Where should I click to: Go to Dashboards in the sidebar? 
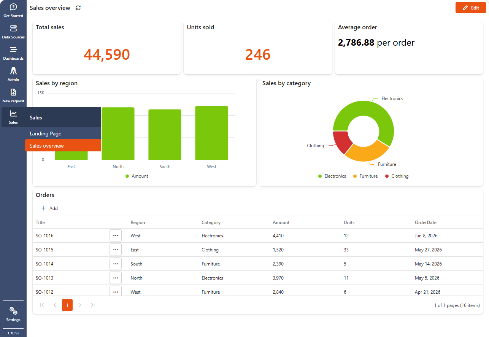pos(13,53)
